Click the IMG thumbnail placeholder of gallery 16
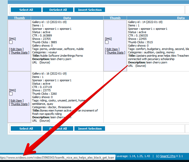The width and height of the screenshot is (189, 162). (12, 90)
